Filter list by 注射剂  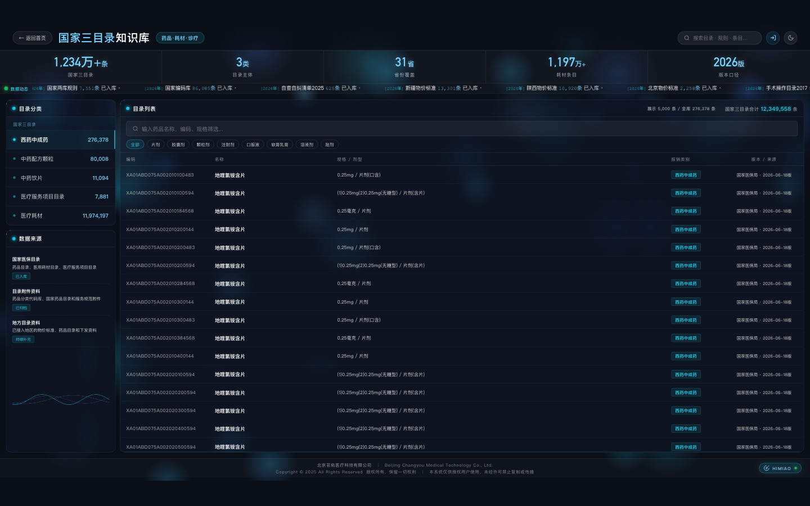coord(228,144)
